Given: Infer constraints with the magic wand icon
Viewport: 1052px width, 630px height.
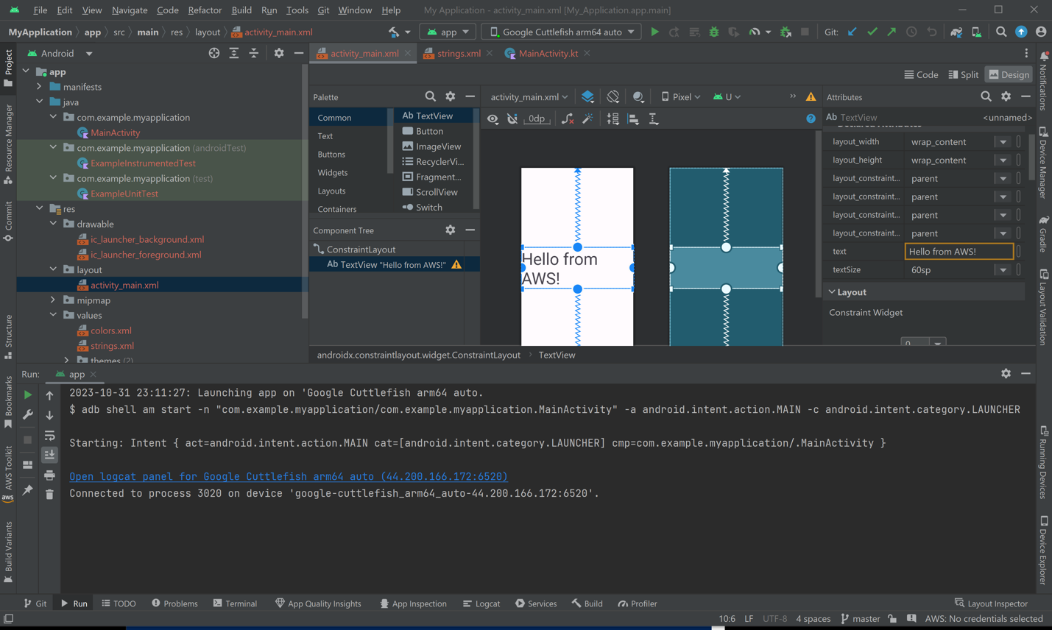Looking at the screenshot, I should coord(587,118).
